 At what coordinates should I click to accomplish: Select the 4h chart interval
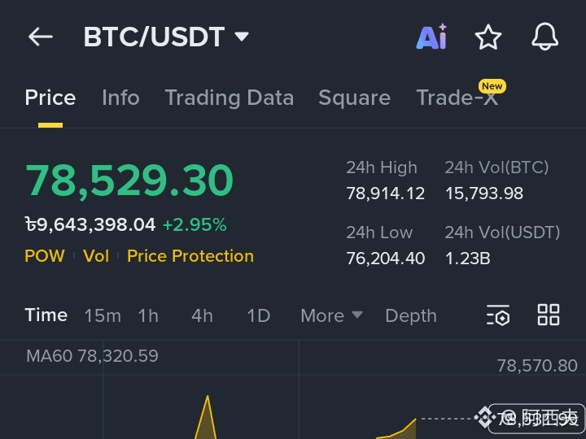click(202, 315)
